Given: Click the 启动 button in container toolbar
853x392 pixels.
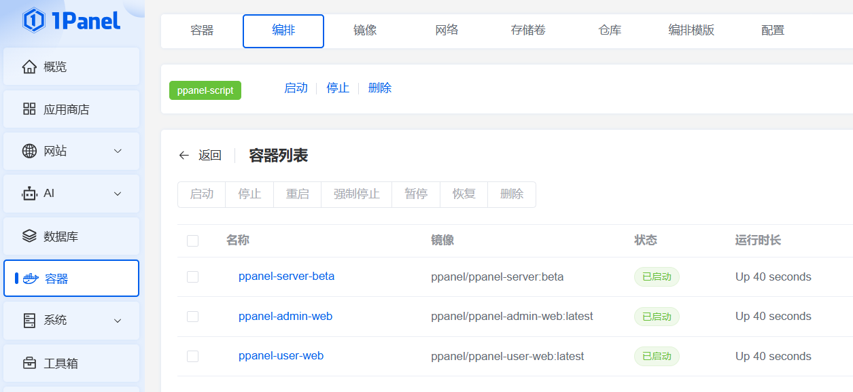Looking at the screenshot, I should pyautogui.click(x=201, y=194).
